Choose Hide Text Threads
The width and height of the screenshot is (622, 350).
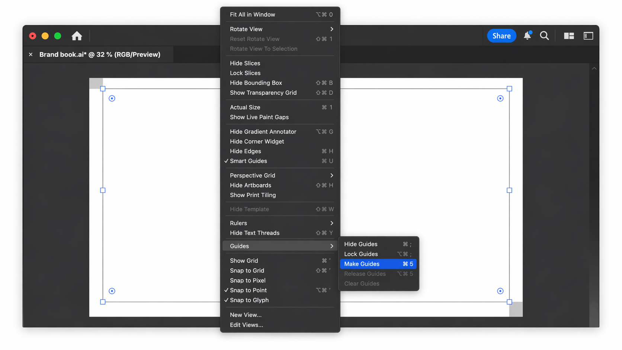280,233
